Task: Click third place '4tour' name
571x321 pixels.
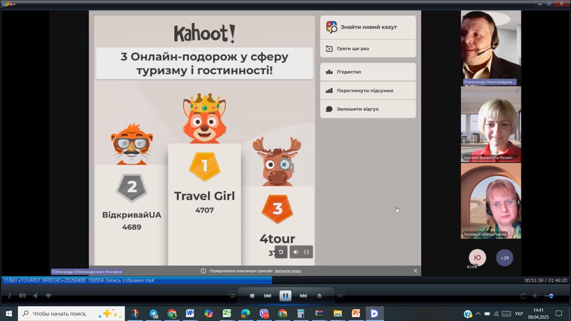Action: 277,239
